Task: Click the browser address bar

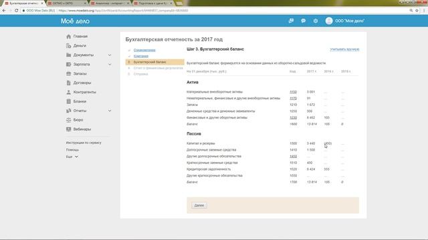Action: pos(213,11)
